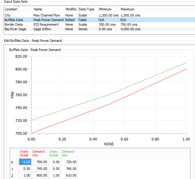Click the green Index NONE column header
195x179 pixels.
[x=54, y=153]
